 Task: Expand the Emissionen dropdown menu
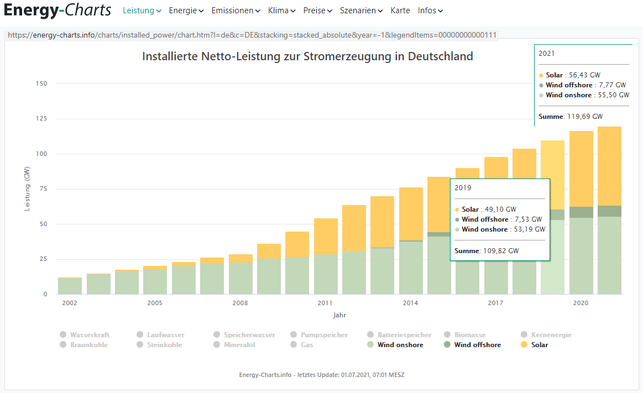(x=236, y=11)
